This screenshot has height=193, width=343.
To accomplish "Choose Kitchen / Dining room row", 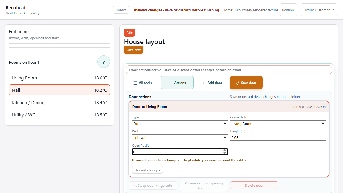I will pos(59,102).
